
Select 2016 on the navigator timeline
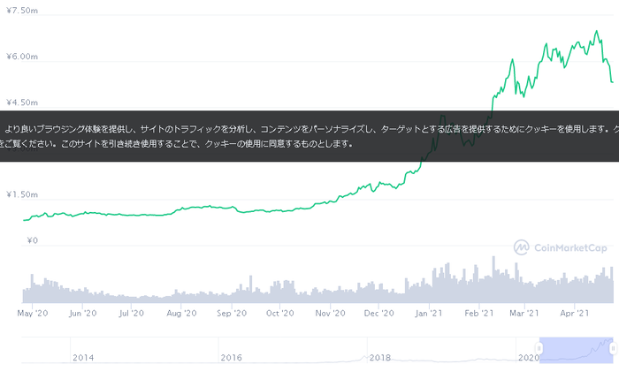click(232, 358)
